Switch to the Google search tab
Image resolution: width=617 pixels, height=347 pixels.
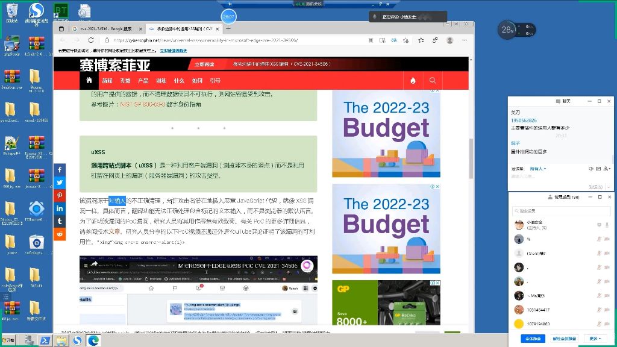point(107,29)
